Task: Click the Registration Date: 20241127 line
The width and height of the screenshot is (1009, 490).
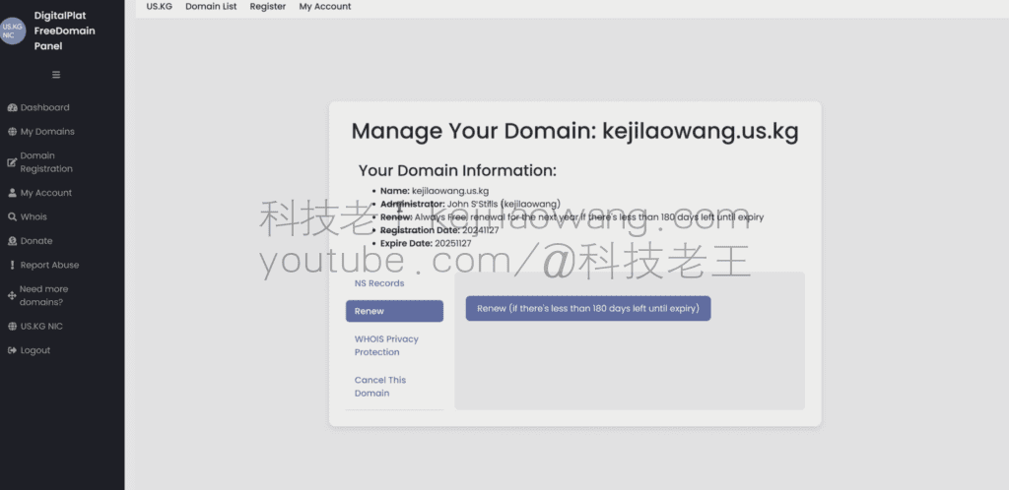Action: (x=439, y=230)
